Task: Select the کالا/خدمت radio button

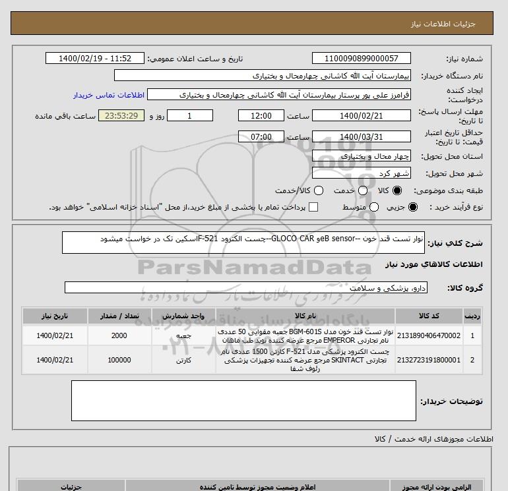Action: (319, 190)
